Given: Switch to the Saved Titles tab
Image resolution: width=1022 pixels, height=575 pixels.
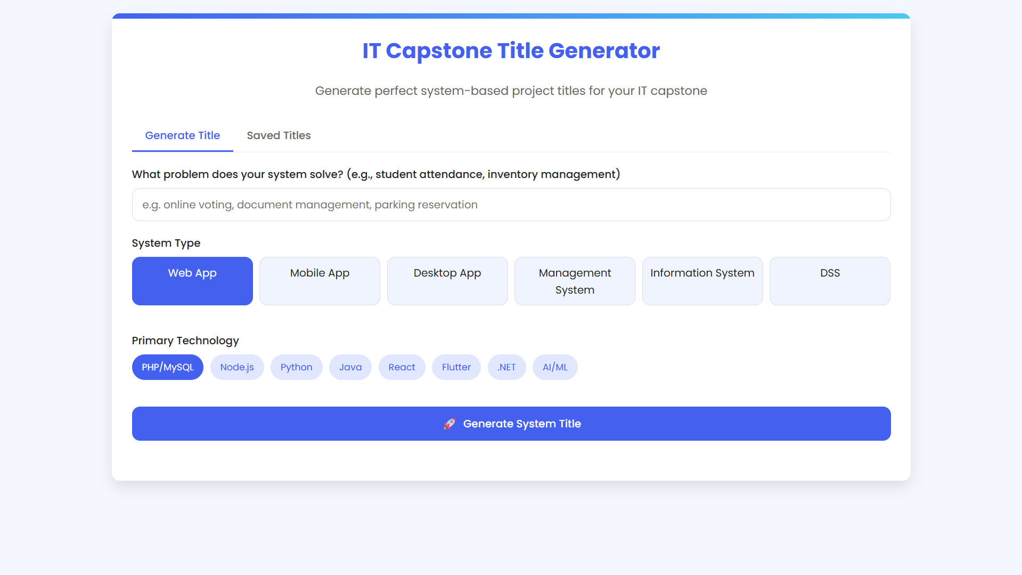Looking at the screenshot, I should (279, 135).
